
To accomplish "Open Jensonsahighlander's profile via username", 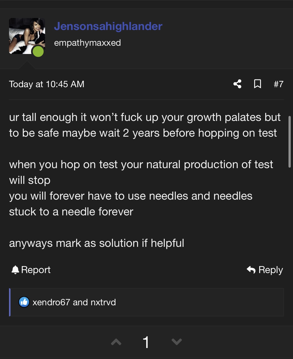I will click(108, 26).
